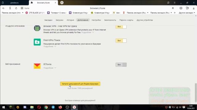
Task: Click the Yandex Browser taskbar icon
Action: coord(74,107)
